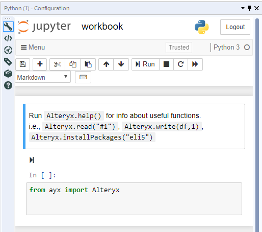Restart and run all cells fast-forward icon
262x232 pixels.
pos(195,64)
